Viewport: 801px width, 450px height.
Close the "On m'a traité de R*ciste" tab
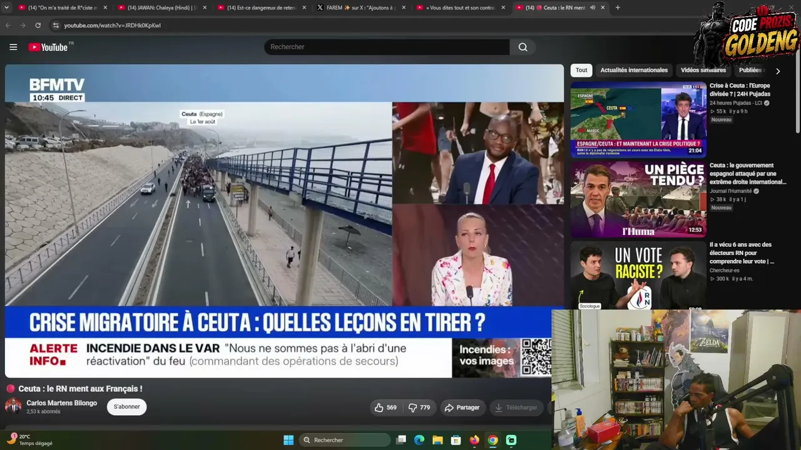tap(105, 7)
